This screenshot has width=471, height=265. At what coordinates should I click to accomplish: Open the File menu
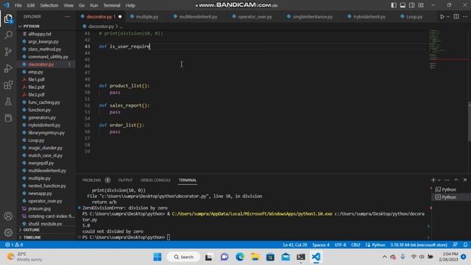[x=18, y=5]
